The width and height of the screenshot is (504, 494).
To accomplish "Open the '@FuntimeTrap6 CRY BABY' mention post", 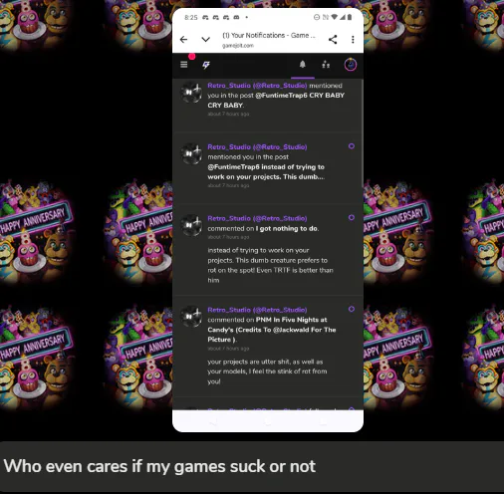I will coord(276,101).
